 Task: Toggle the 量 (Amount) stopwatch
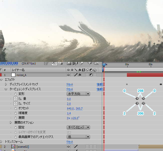pos(15,99)
